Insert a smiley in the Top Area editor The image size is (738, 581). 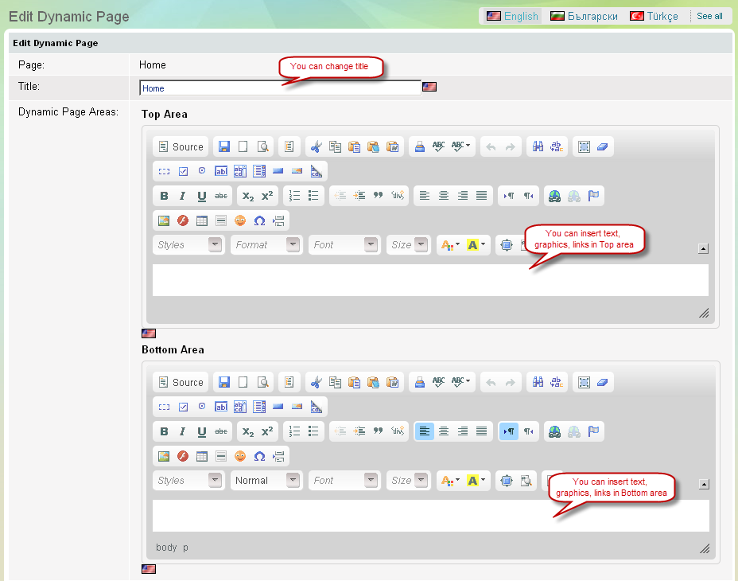240,220
